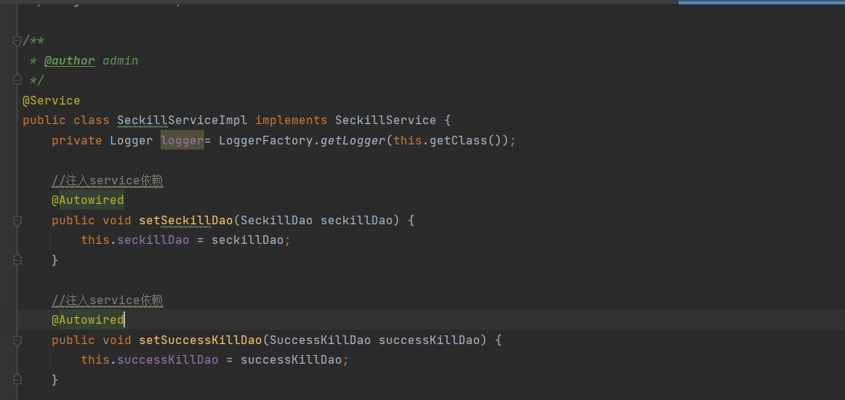Image resolution: width=845 pixels, height=400 pixels.
Task: Click the first @Autowired annotation
Action: coord(87,200)
